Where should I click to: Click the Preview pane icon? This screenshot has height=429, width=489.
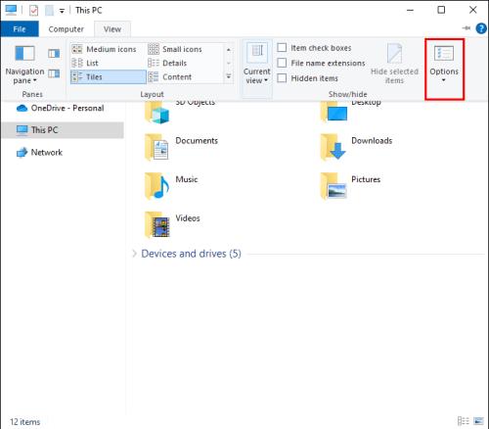[x=54, y=53]
